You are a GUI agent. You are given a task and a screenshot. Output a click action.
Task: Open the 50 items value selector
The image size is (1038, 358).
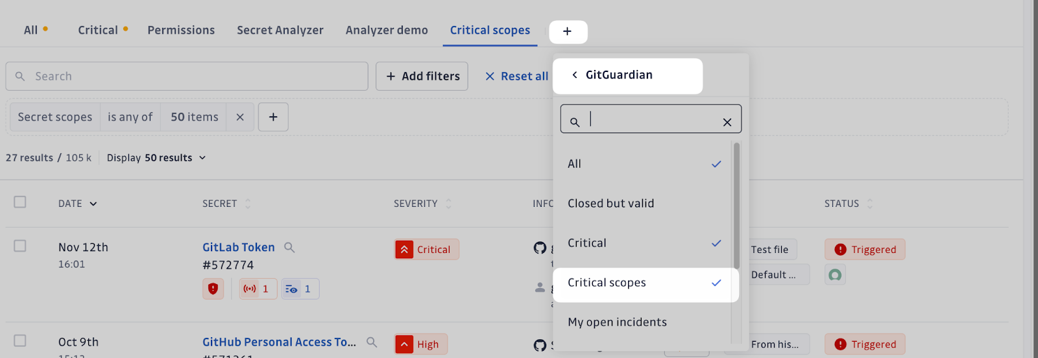[194, 117]
